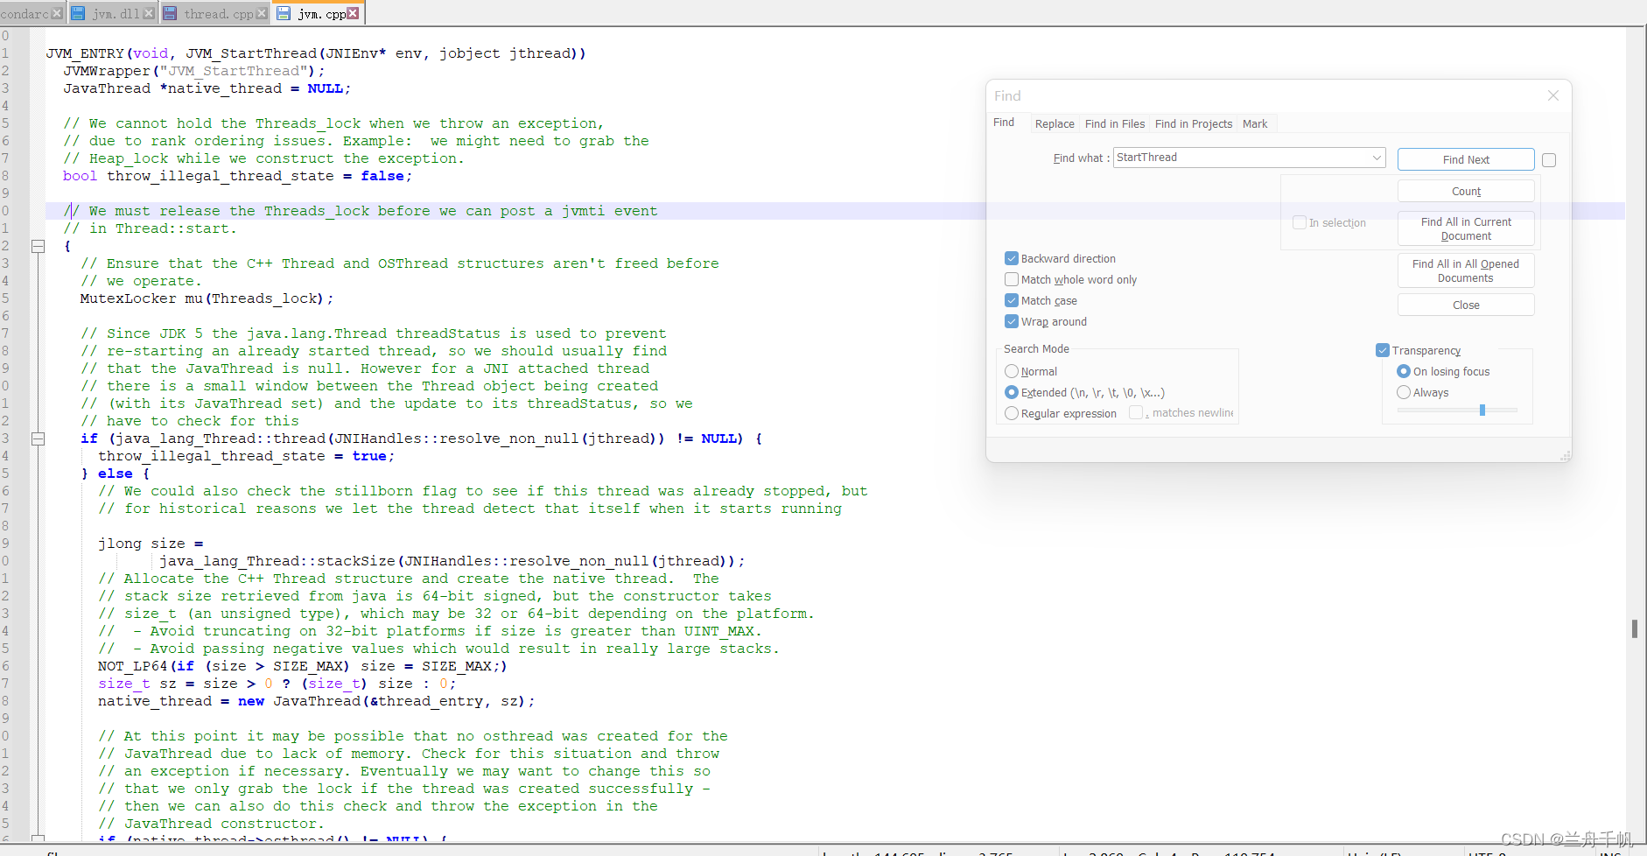Collapse the fold at the opening brace line
The height and width of the screenshot is (856, 1647).
coord(38,246)
